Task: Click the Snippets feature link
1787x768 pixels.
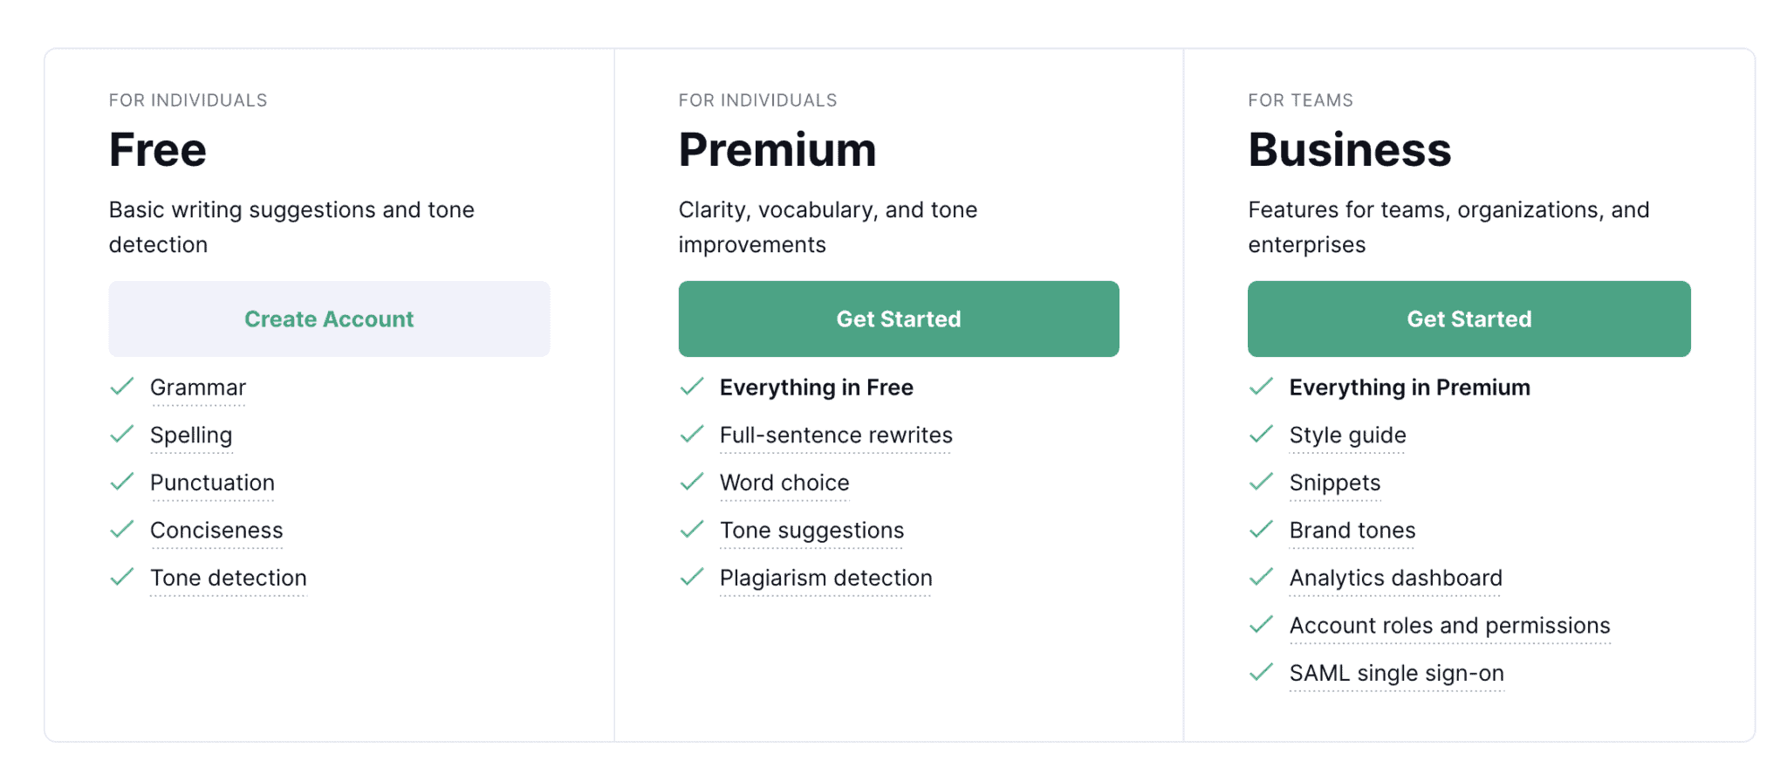Action: coord(1334,482)
